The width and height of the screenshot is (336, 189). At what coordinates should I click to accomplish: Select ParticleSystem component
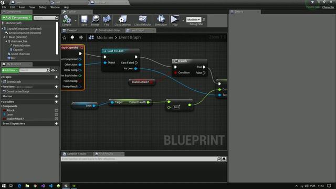[22, 46]
